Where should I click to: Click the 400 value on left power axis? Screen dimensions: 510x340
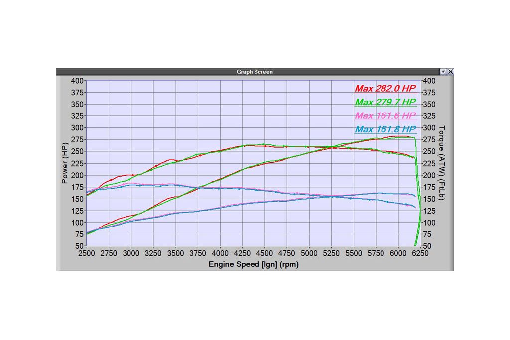(77, 81)
